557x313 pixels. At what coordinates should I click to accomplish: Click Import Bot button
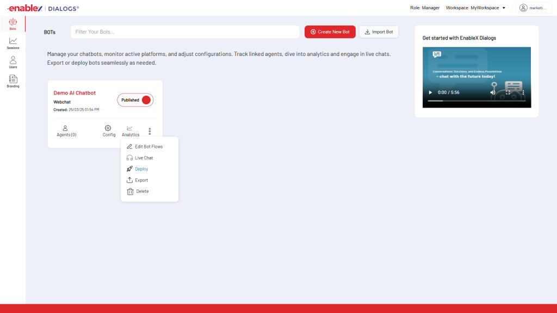point(379,32)
